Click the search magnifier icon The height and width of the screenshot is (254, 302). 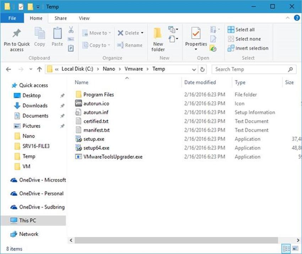coord(290,69)
